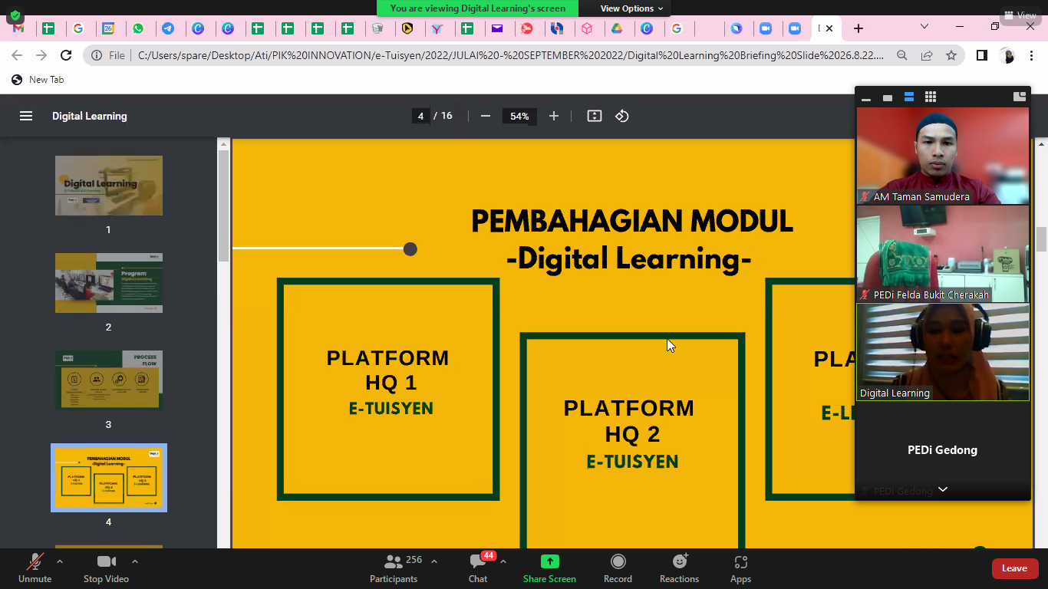Click the zoom out minus icon

tap(485, 116)
